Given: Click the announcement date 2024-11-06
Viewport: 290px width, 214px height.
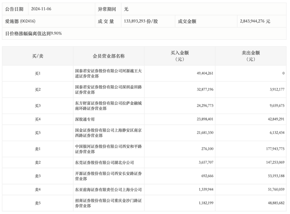Looking at the screenshot, I should coord(41,9).
